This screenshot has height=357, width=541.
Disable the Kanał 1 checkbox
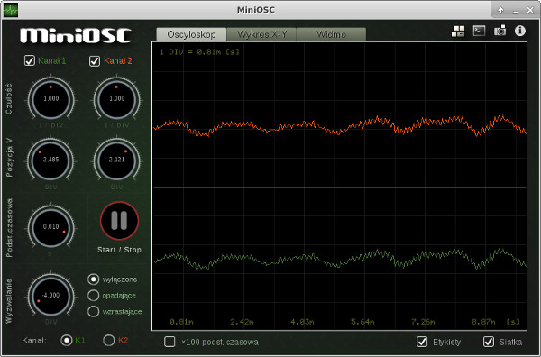(30, 61)
